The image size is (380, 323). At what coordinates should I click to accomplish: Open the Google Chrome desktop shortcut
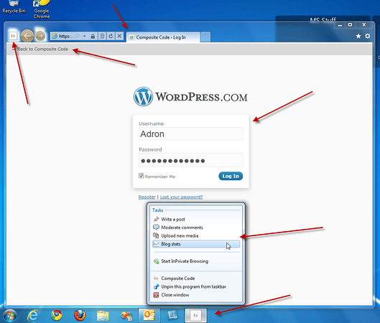click(x=42, y=9)
